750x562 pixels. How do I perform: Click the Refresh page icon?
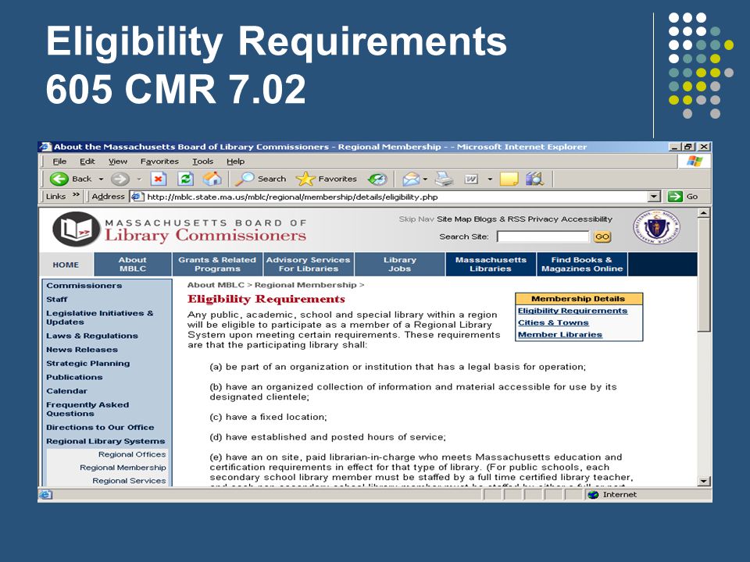point(186,179)
